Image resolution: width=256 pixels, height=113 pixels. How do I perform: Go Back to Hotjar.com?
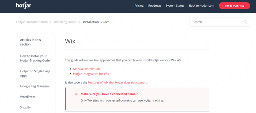pos(201,6)
